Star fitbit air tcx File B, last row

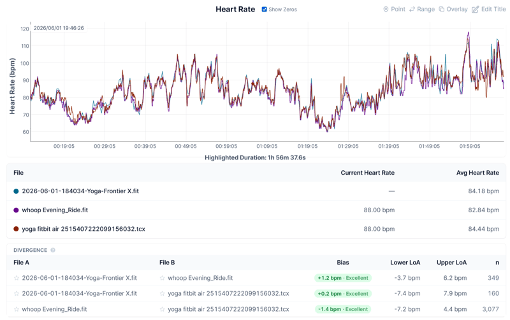[162, 309]
